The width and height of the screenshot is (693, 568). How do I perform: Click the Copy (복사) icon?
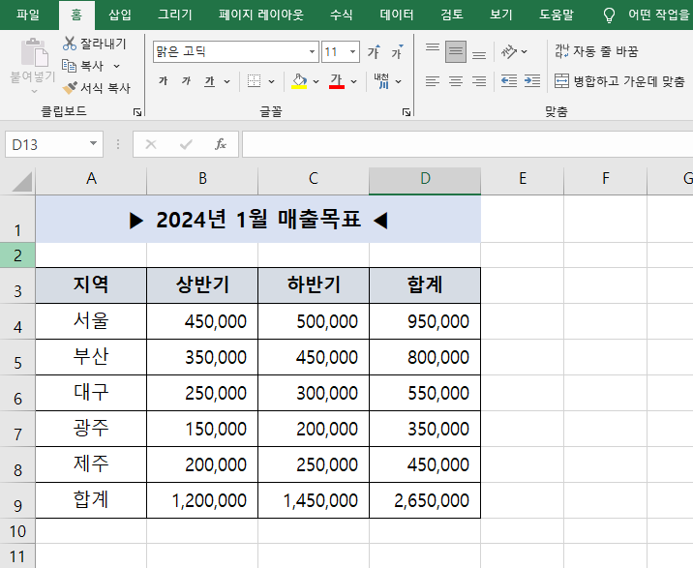pyautogui.click(x=69, y=66)
